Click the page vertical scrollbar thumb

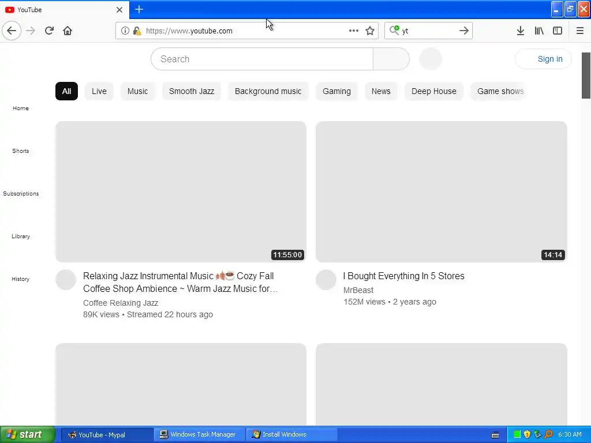tap(586, 76)
